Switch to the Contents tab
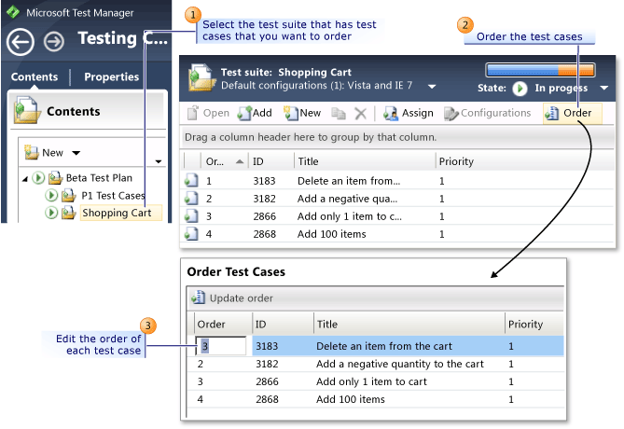 tap(35, 76)
